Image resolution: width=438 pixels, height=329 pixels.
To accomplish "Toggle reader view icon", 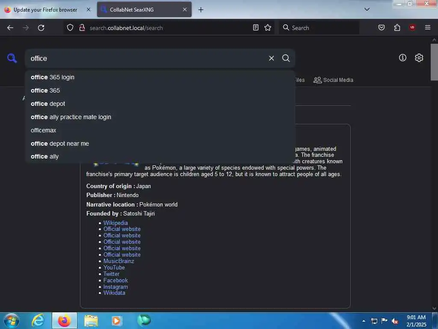I will pos(256,28).
